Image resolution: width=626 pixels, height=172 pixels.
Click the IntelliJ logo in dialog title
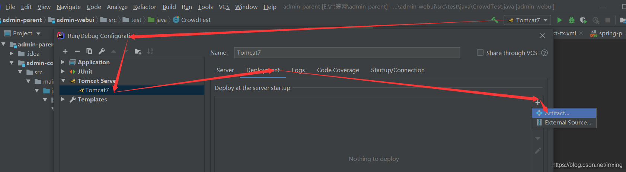tap(60, 36)
